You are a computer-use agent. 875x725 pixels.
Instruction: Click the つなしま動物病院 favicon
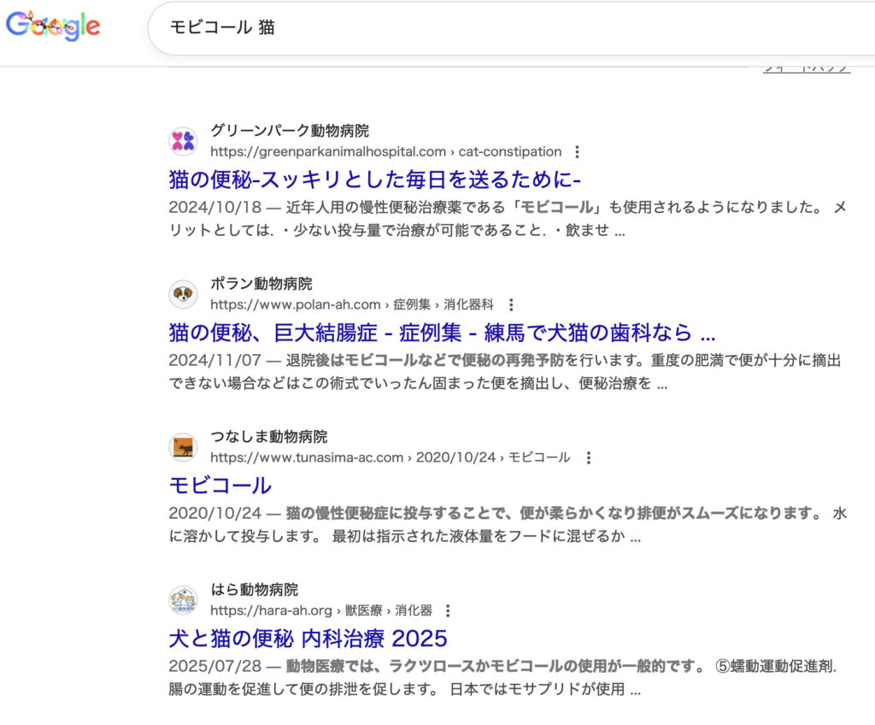coord(183,447)
